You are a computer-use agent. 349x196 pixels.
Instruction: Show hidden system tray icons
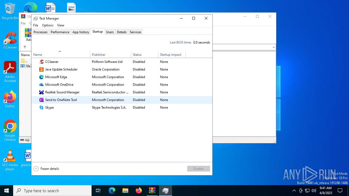coord(294,191)
